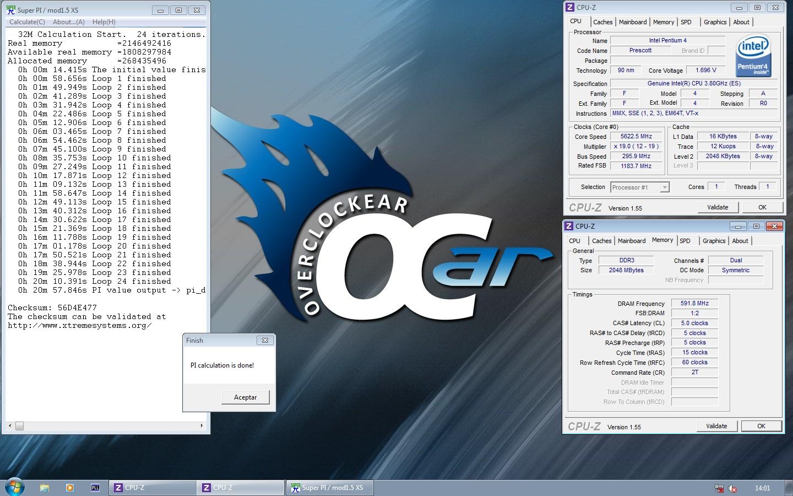Click Validate in top CPU-Z window
Image resolution: width=793 pixels, height=496 pixels.
(x=718, y=207)
